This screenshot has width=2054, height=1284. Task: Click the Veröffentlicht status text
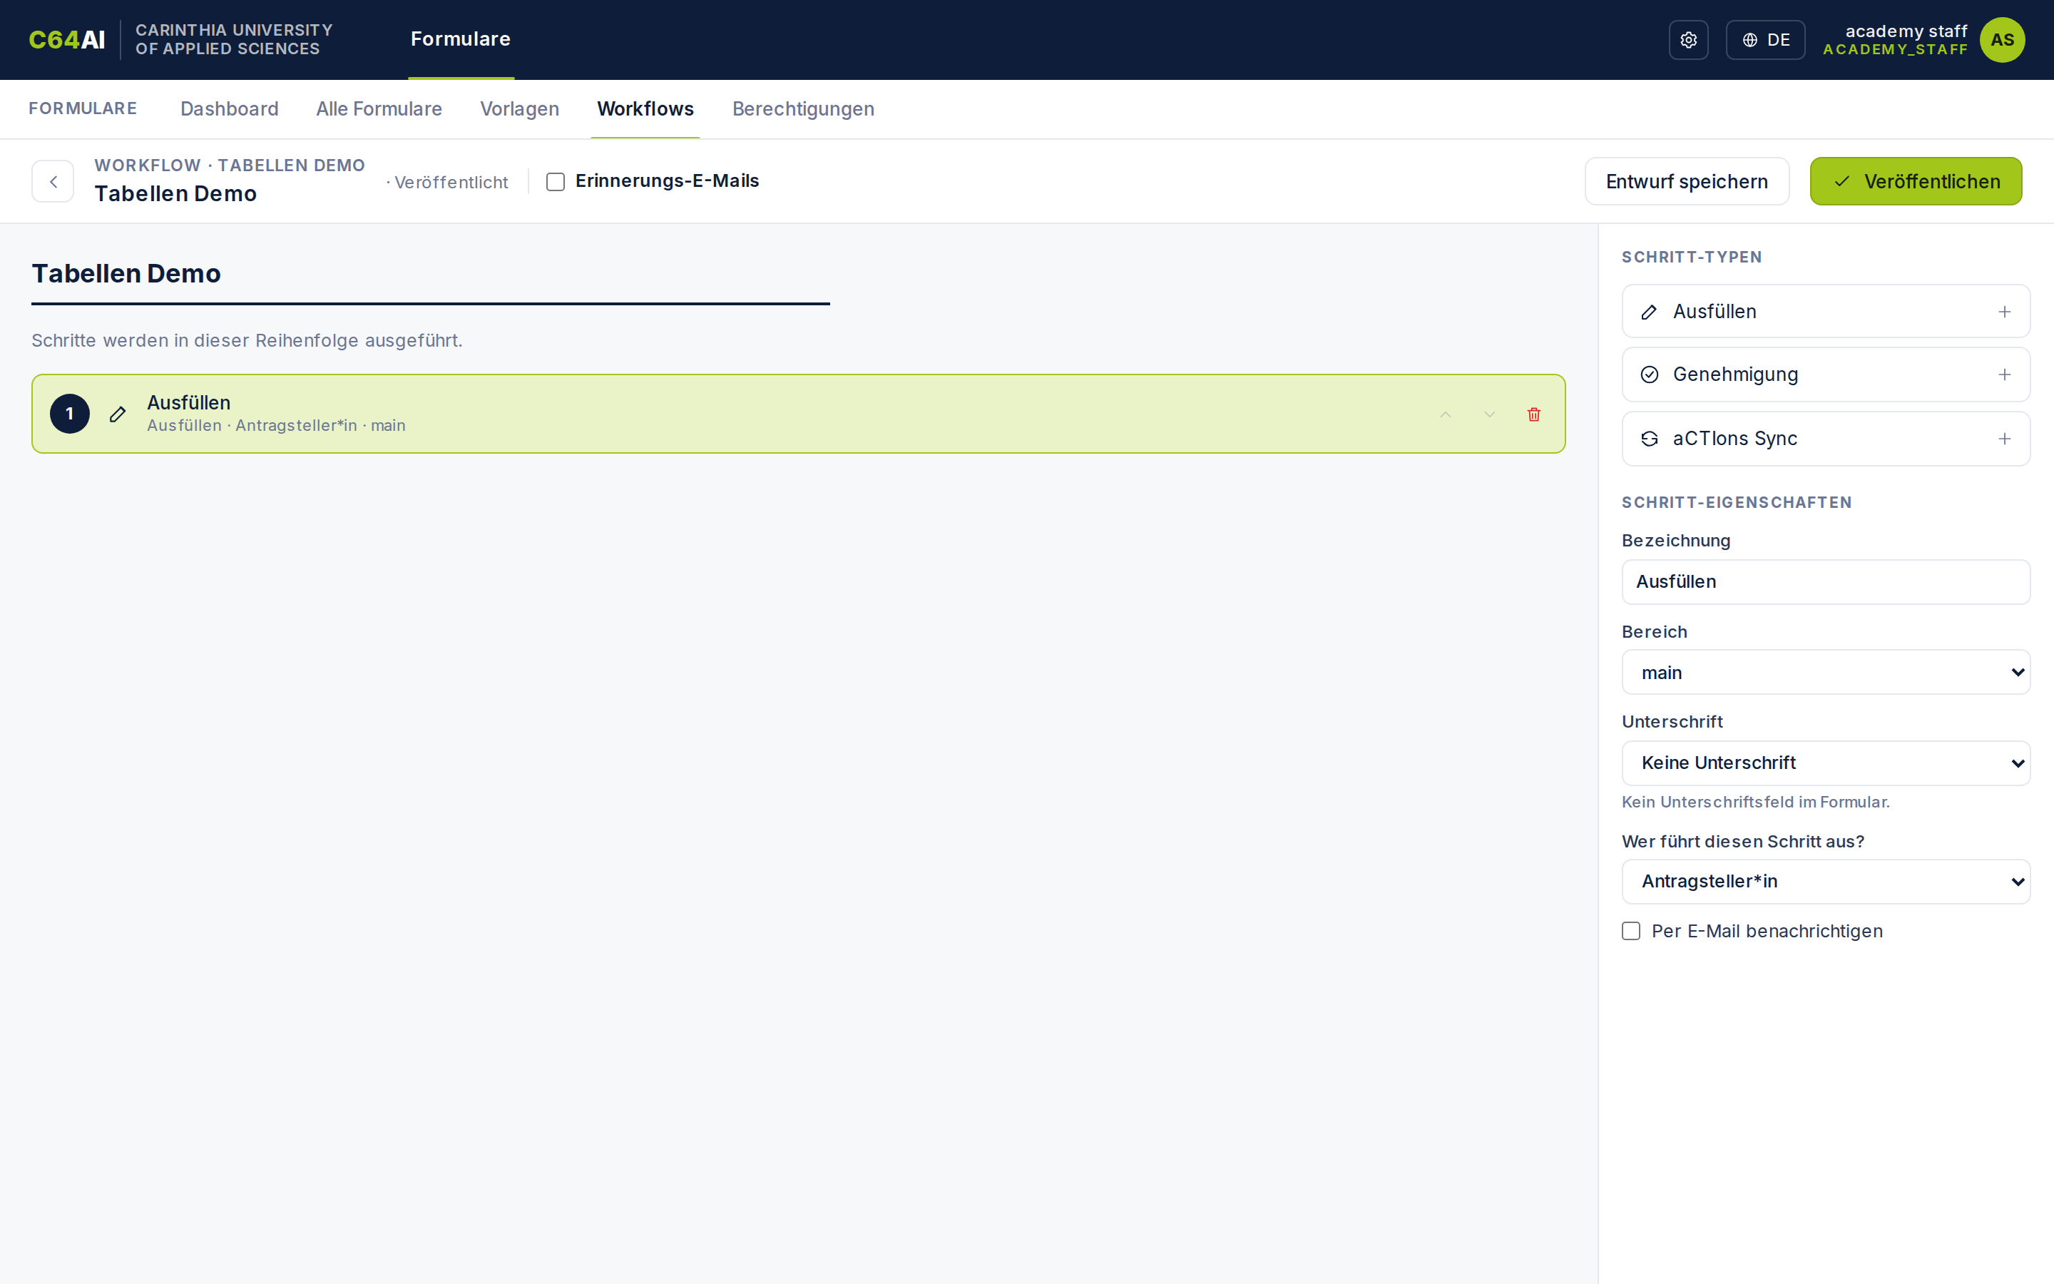click(451, 183)
